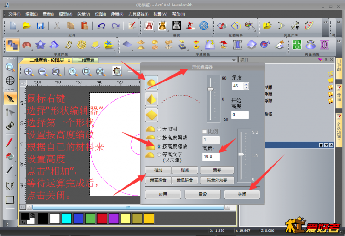The height and width of the screenshot is (236, 345).
Task: Select the 等高文字 radio option
Action: point(159,155)
